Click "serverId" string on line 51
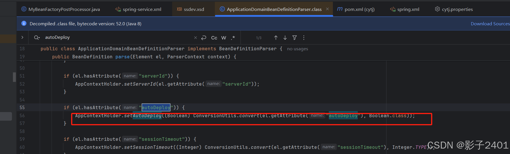 click(x=153, y=76)
